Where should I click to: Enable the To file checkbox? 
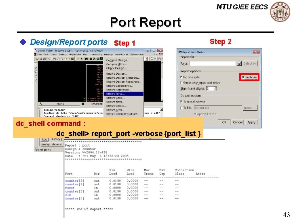click(181, 108)
